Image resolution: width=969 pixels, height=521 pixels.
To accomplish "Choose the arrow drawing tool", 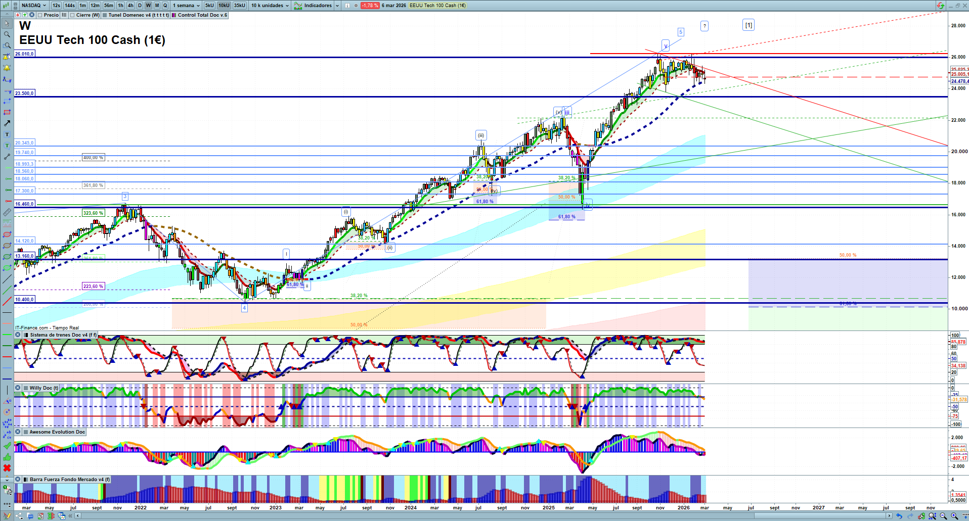I will pos(7,123).
